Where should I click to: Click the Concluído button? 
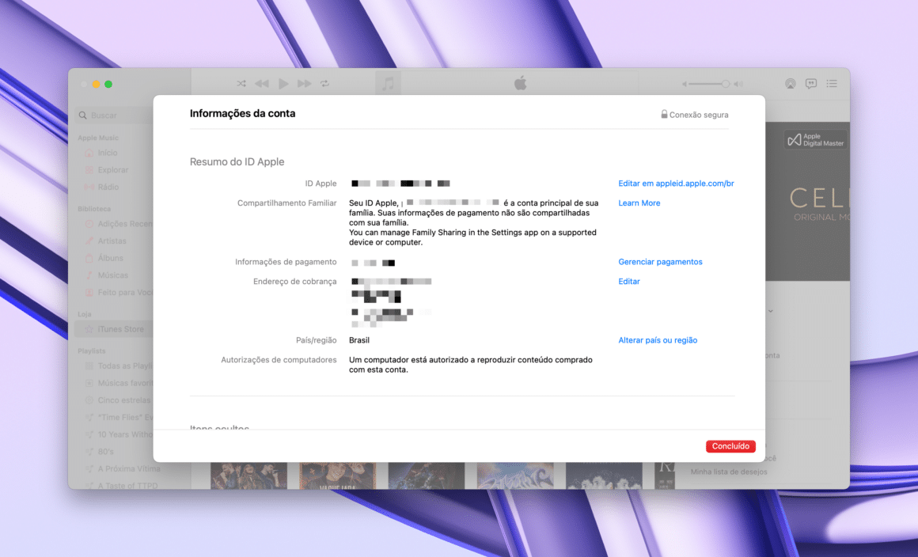coord(730,445)
